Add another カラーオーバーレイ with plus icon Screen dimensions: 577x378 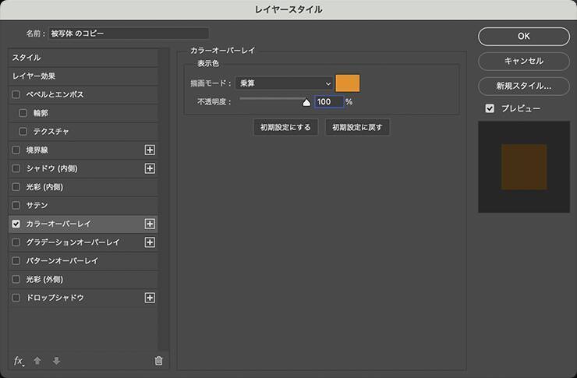coord(150,224)
